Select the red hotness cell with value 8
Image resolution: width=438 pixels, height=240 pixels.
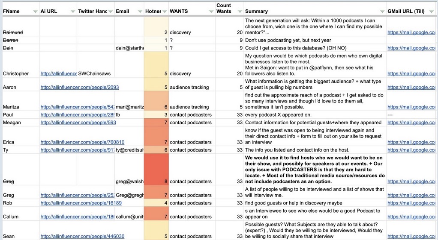pyautogui.click(x=156, y=170)
